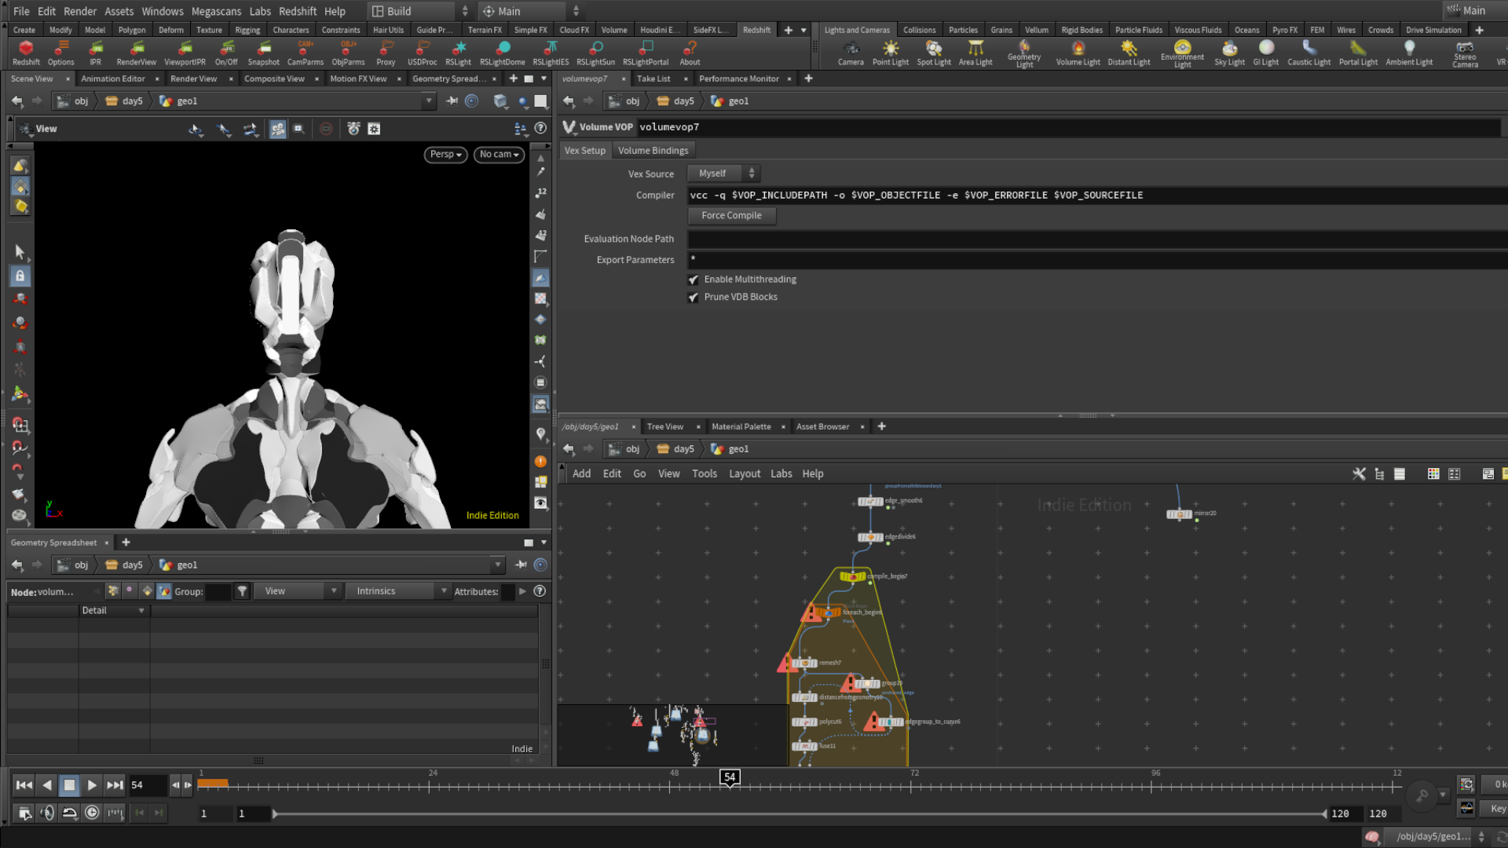Open the Vex Source Myself dropdown
This screenshot has height=848, width=1508.
[723, 174]
